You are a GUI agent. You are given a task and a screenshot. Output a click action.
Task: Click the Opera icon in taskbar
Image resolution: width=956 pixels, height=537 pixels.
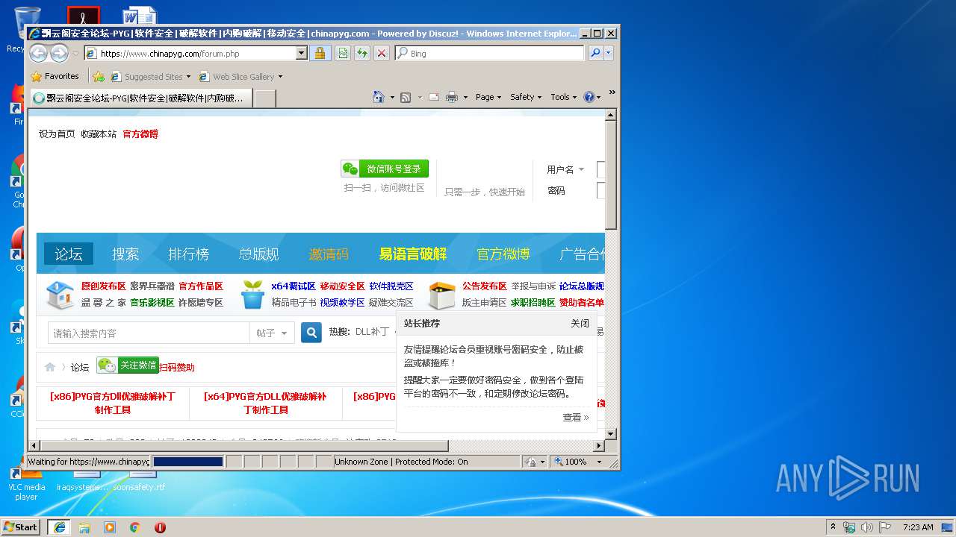[x=160, y=527]
